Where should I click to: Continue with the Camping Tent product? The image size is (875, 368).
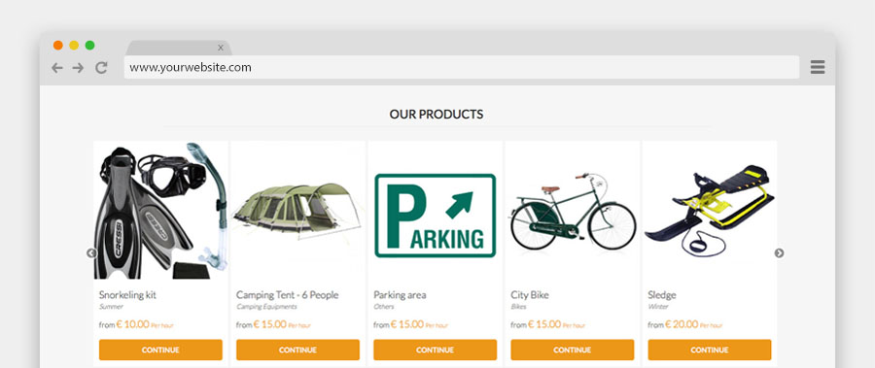(x=298, y=350)
